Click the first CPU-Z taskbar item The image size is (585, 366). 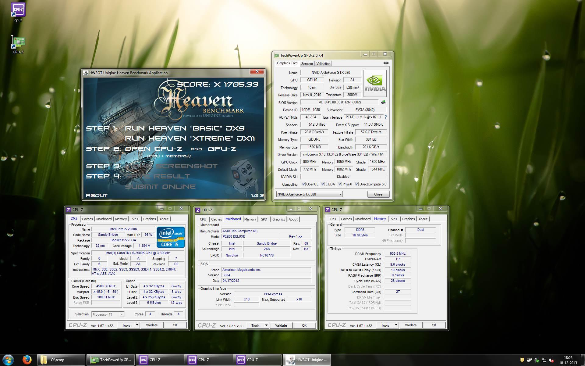click(x=160, y=360)
